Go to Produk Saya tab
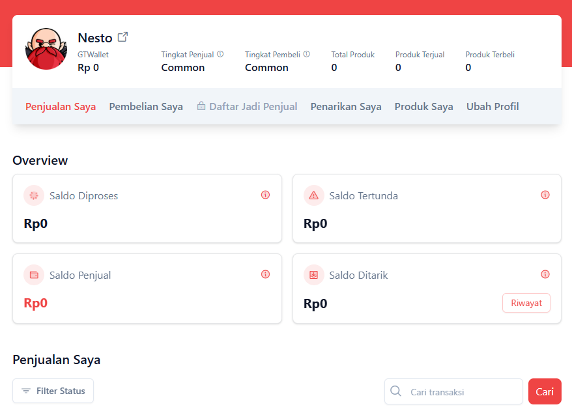Viewport: 572px width, 409px height. pyautogui.click(x=424, y=106)
